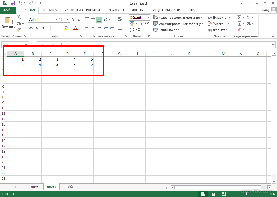The height and width of the screenshot is (197, 277).
Task: Click the Fill down arrow icon
Action: pyautogui.click(x=239, y=24)
